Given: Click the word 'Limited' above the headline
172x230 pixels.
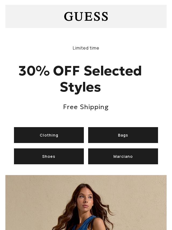Looking at the screenshot, I should click(80, 48).
